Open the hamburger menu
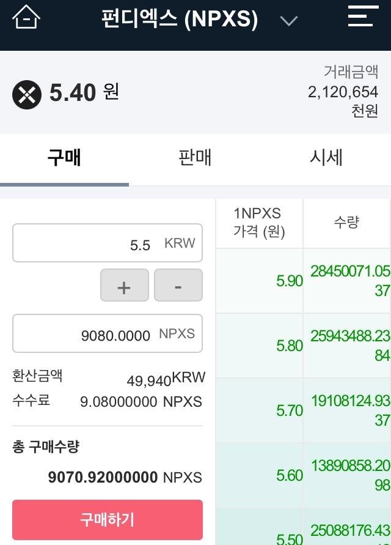This screenshot has height=545, width=391. coord(363,16)
